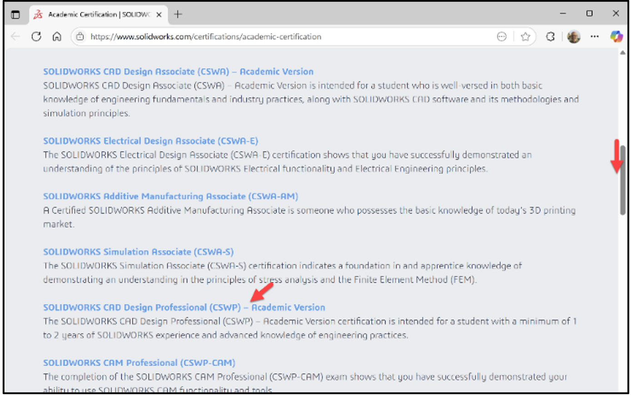
Task: Open the tab actions menu icon
Action: coord(15,15)
